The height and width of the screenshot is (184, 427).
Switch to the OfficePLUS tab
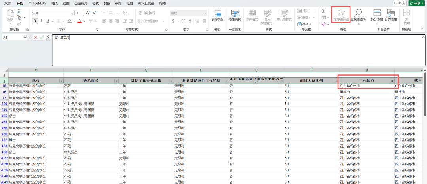pos(37,3)
